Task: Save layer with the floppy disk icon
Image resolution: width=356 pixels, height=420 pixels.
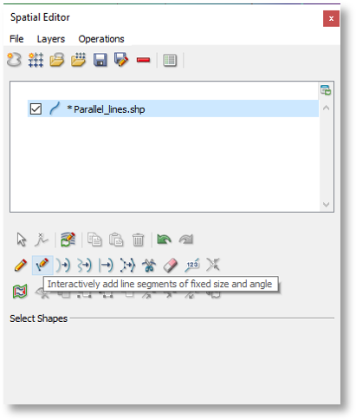Action: (100, 60)
